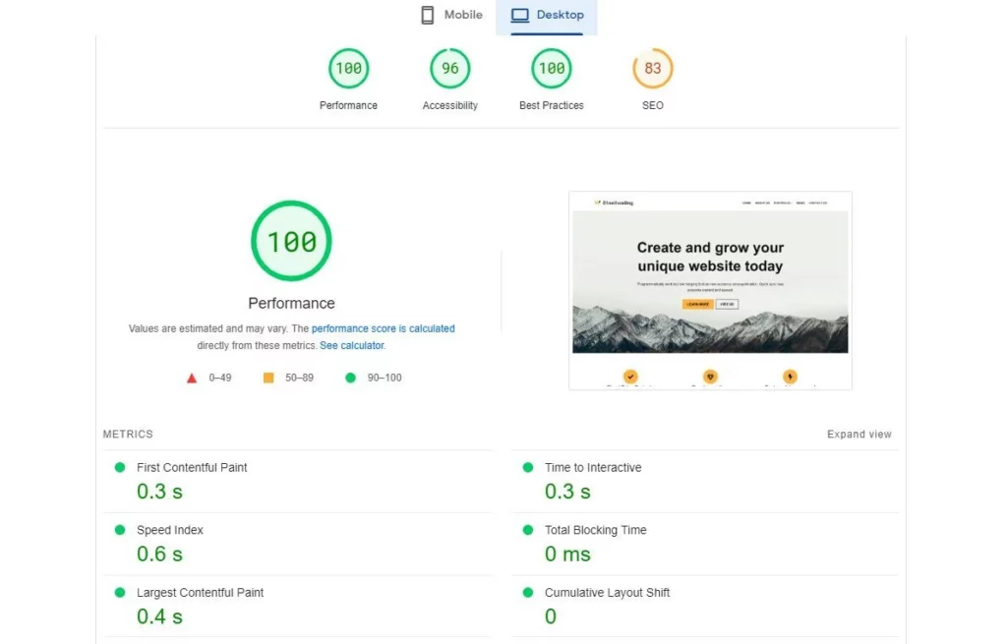
Task: Click the Best Practices score circle
Action: click(x=551, y=68)
